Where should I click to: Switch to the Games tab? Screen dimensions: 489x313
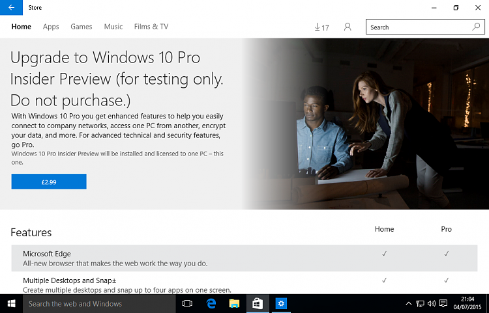[81, 27]
